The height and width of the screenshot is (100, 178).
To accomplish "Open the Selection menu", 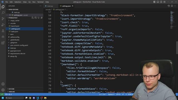I will [x=18, y=2].
